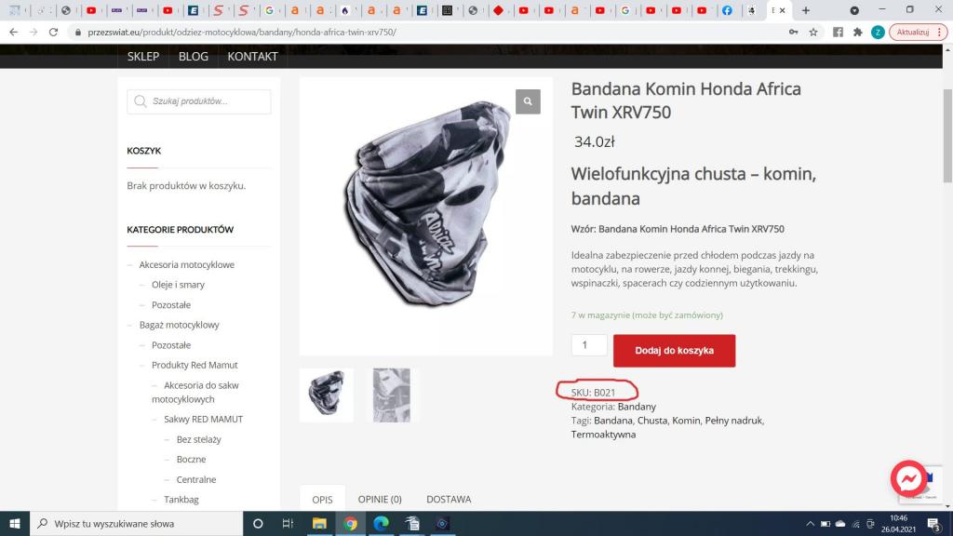
Task: Switch to the Facebook browser tab
Action: pyautogui.click(x=727, y=10)
